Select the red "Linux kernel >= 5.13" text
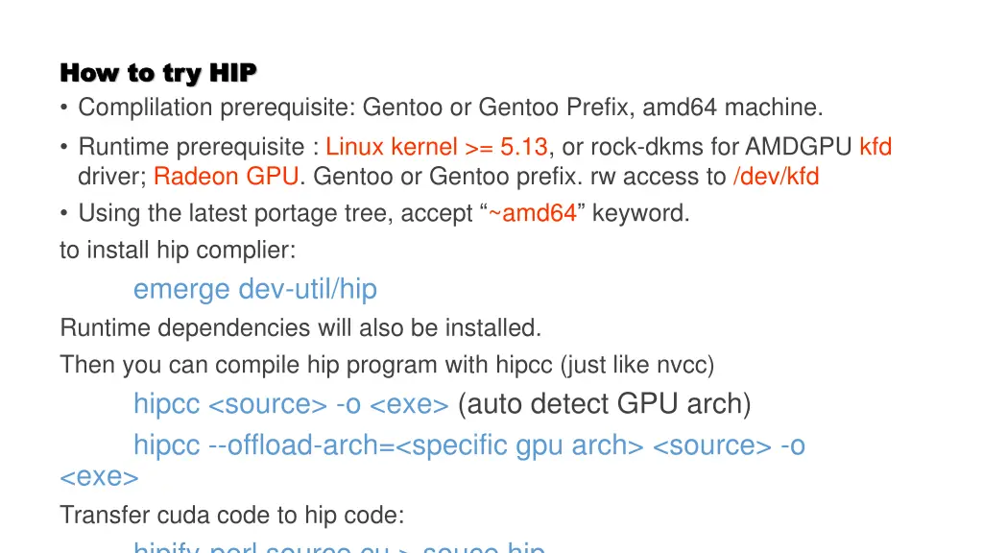Image resolution: width=983 pixels, height=553 pixels. click(437, 147)
